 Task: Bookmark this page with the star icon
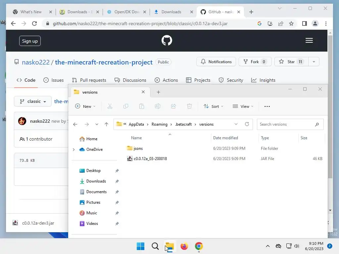click(291, 23)
